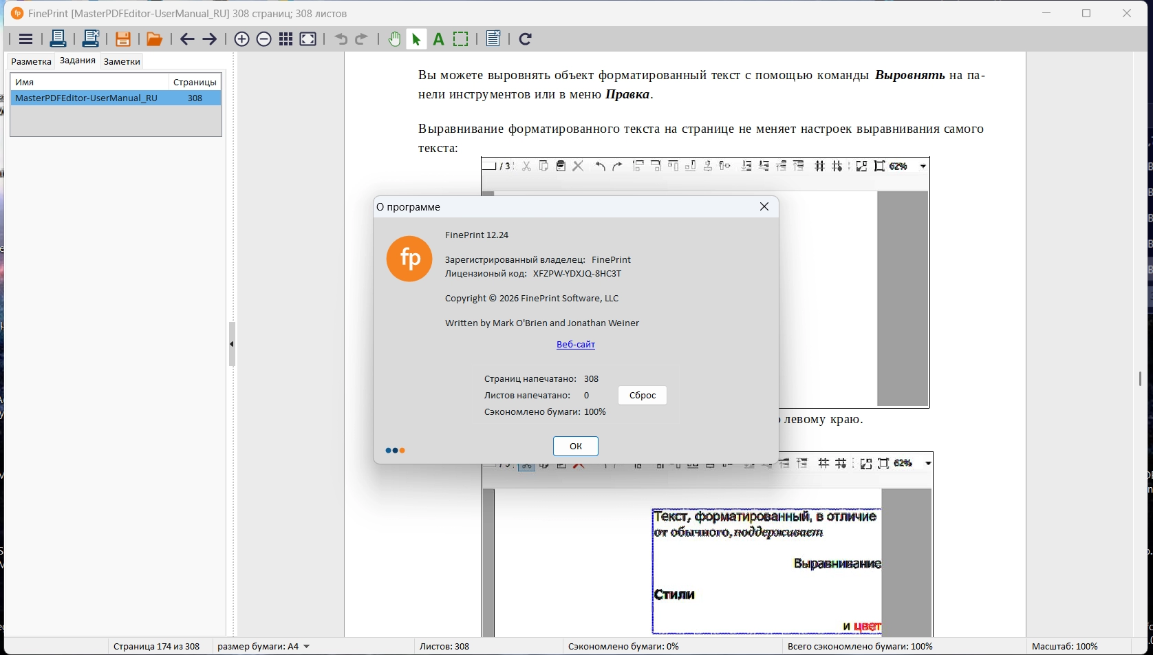Maximize the FinePrint window
This screenshot has height=655, width=1153.
1087,13
